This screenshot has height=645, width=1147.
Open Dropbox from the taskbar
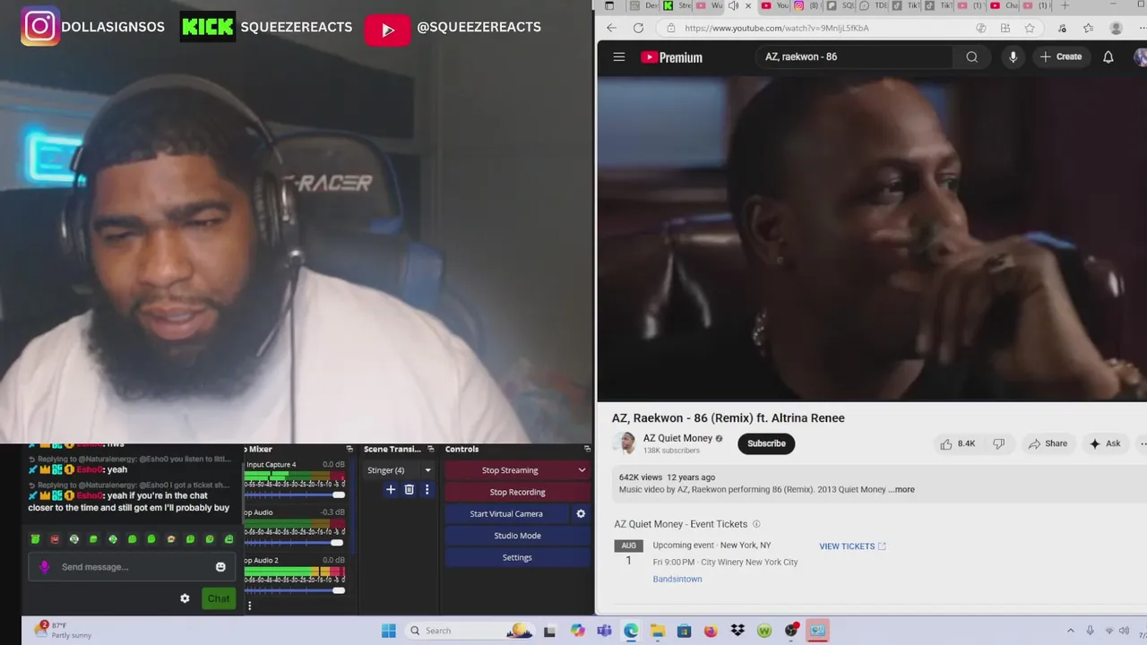737,631
